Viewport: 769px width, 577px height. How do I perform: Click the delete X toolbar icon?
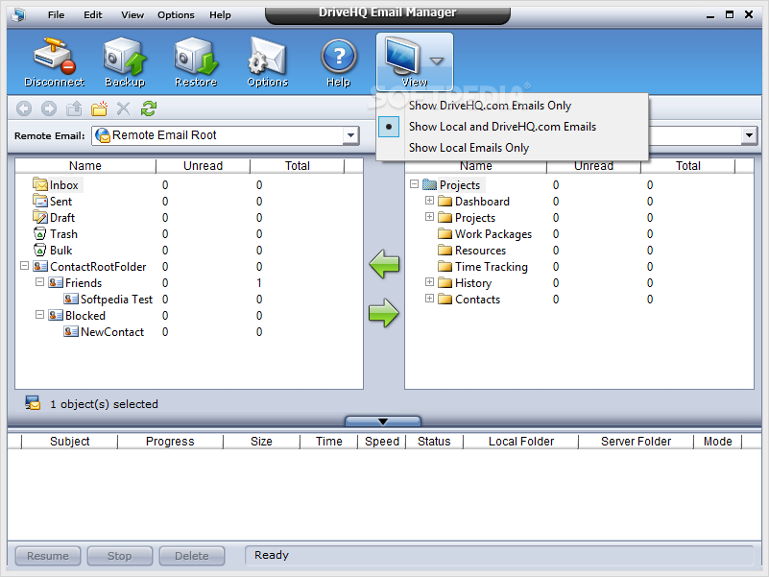tap(124, 108)
